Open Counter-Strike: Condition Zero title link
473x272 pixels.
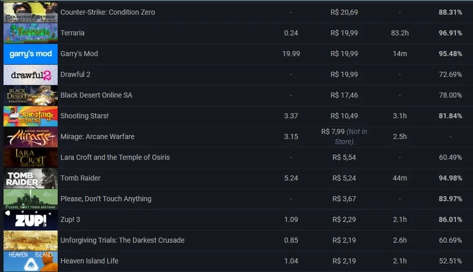point(108,12)
